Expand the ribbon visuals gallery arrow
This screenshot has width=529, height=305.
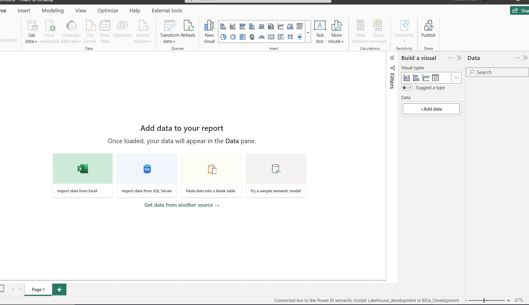tap(308, 32)
